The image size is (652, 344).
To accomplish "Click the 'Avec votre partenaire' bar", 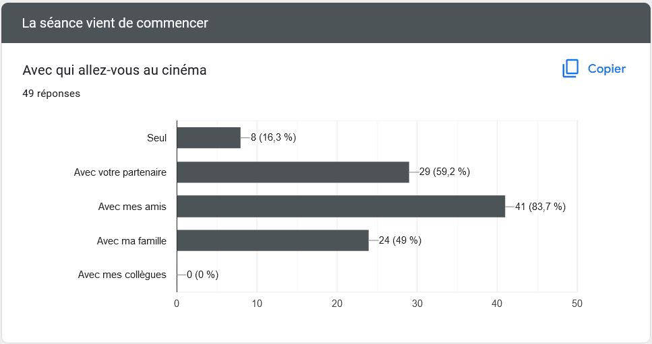I will [x=293, y=172].
